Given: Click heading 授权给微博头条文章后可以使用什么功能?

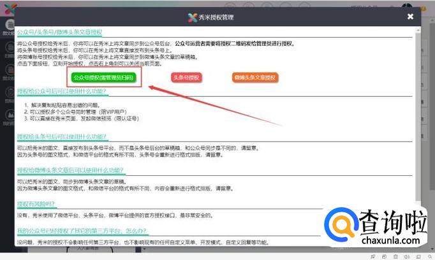Looking at the screenshot, I should pos(70,170).
